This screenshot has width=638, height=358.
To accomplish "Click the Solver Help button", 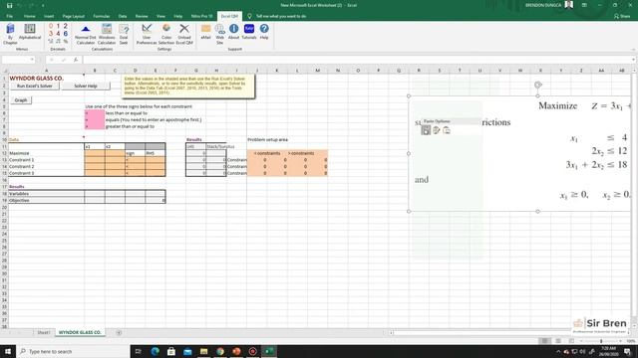I will [x=86, y=87].
